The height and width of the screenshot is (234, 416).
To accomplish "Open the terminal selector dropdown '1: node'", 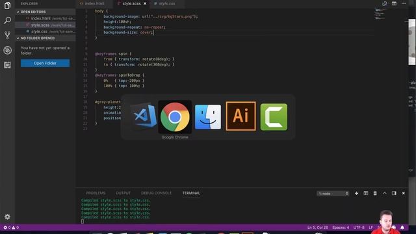I will pyautogui.click(x=333, y=194).
